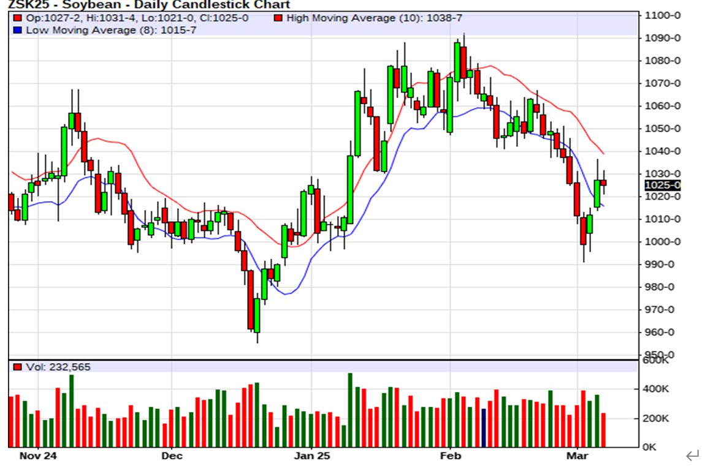
Task: Select the blue Low Moving Average legend swatch
Action: [x=18, y=30]
